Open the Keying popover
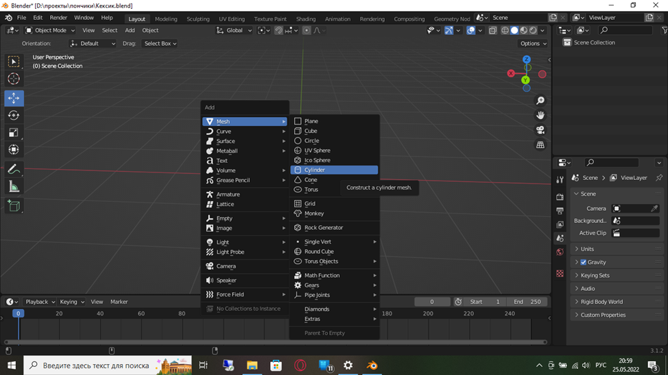The height and width of the screenshot is (375, 668). pos(71,302)
